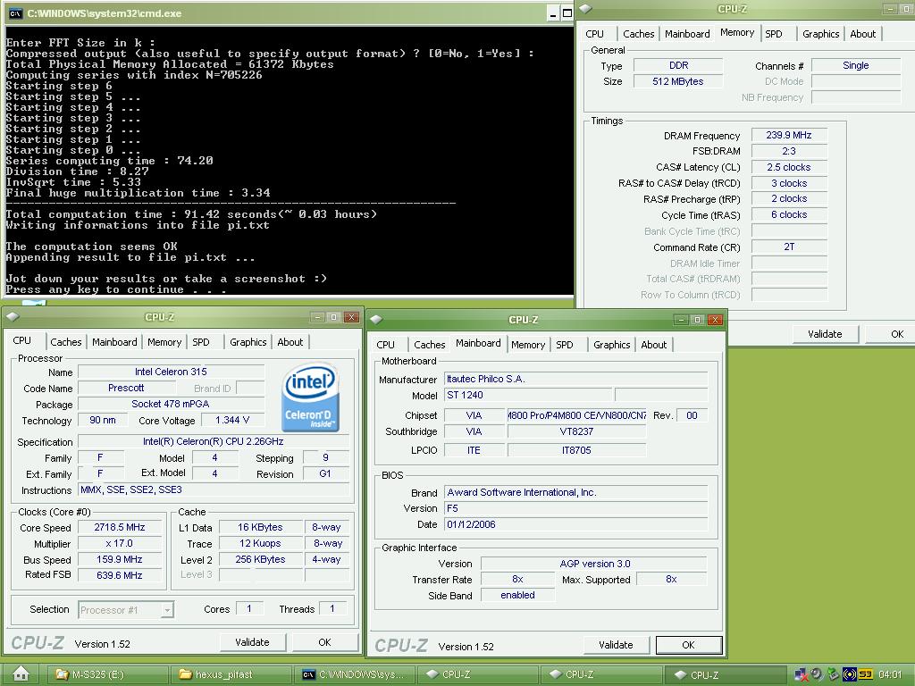915x686 pixels.
Task: Switch to Caches tab in Mainboard CPU-Z window
Action: click(430, 345)
